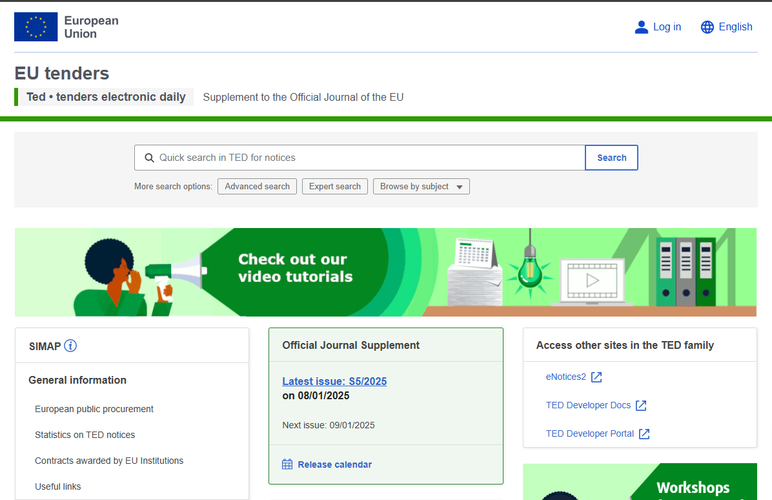Open the SIMAP info icon
The height and width of the screenshot is (500, 772).
(x=70, y=346)
